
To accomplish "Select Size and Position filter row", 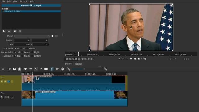I will (x=31, y=11).
